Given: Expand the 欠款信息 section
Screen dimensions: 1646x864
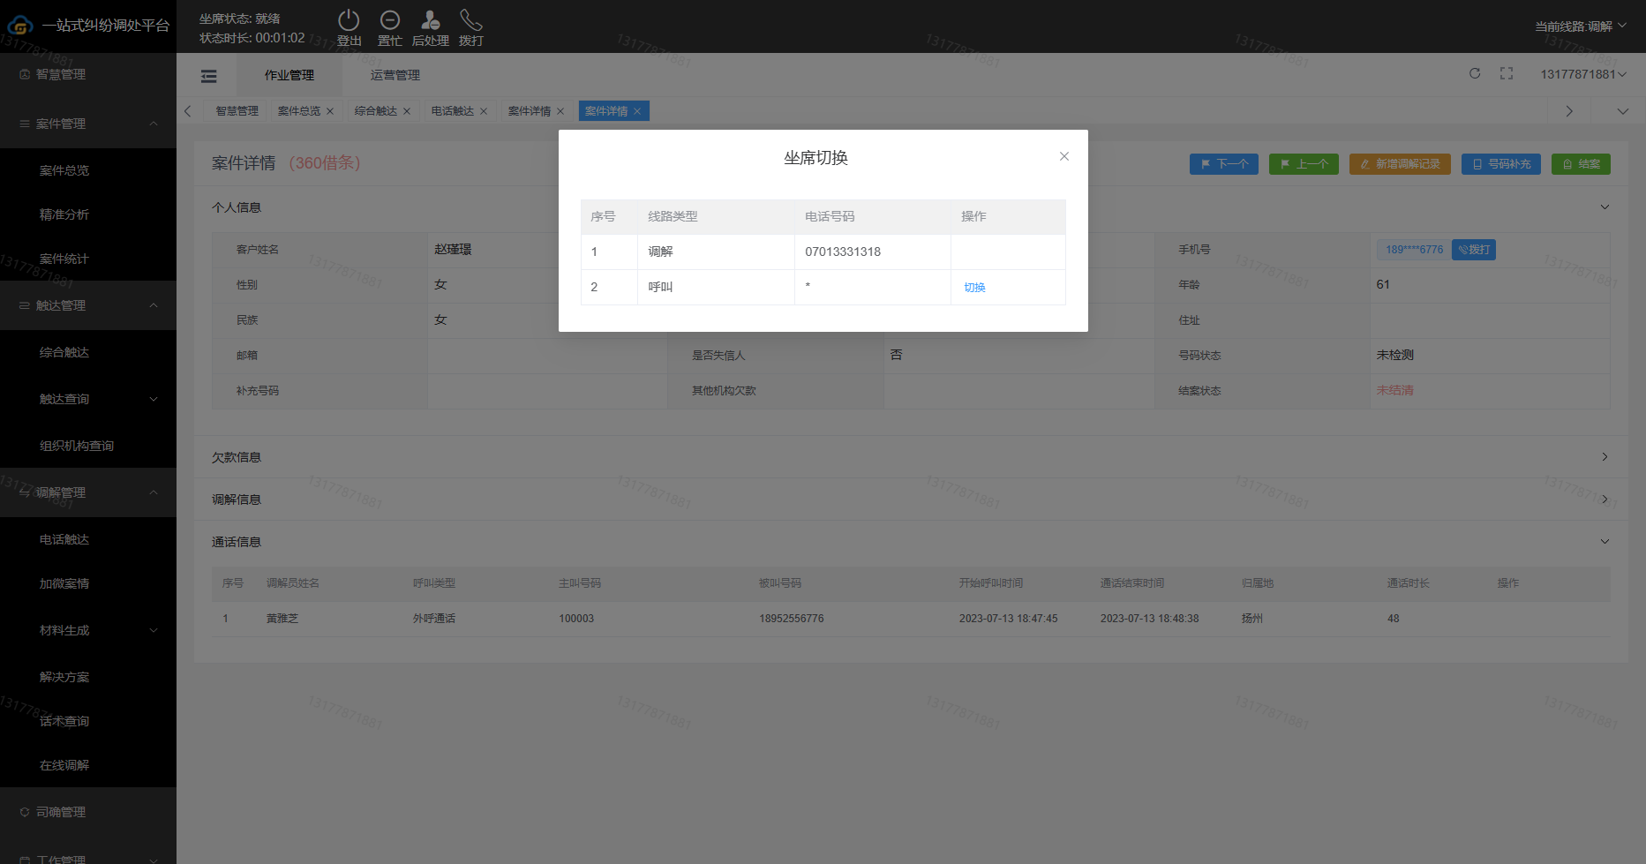Looking at the screenshot, I should 1605,457.
